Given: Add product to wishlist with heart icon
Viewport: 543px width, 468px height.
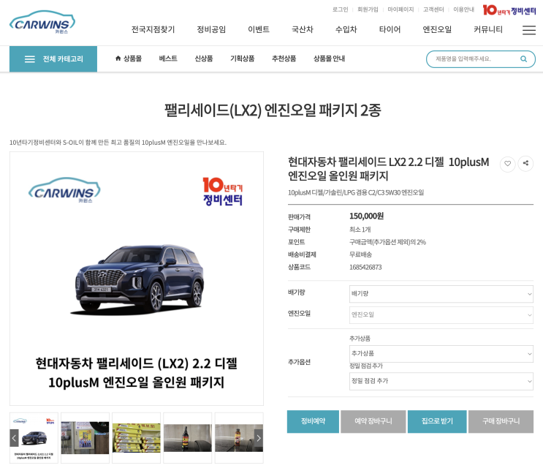Looking at the screenshot, I should pyautogui.click(x=507, y=164).
